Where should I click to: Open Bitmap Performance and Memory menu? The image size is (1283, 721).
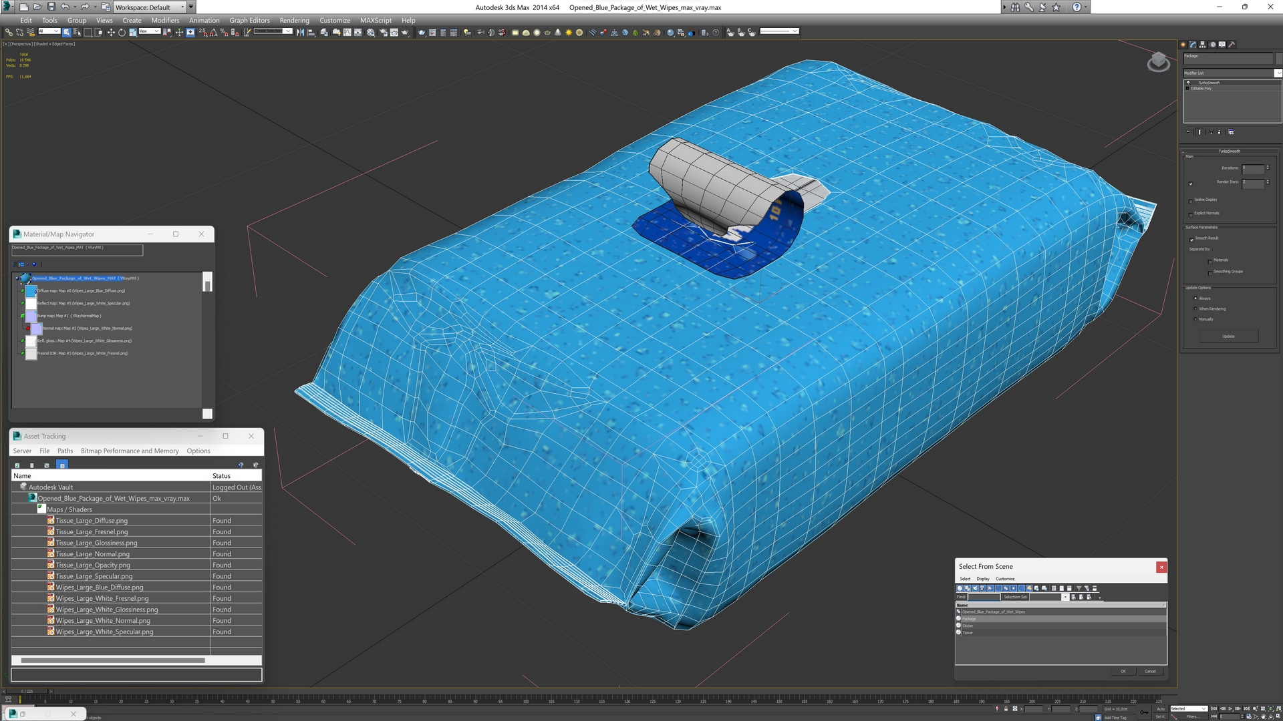[x=130, y=451]
